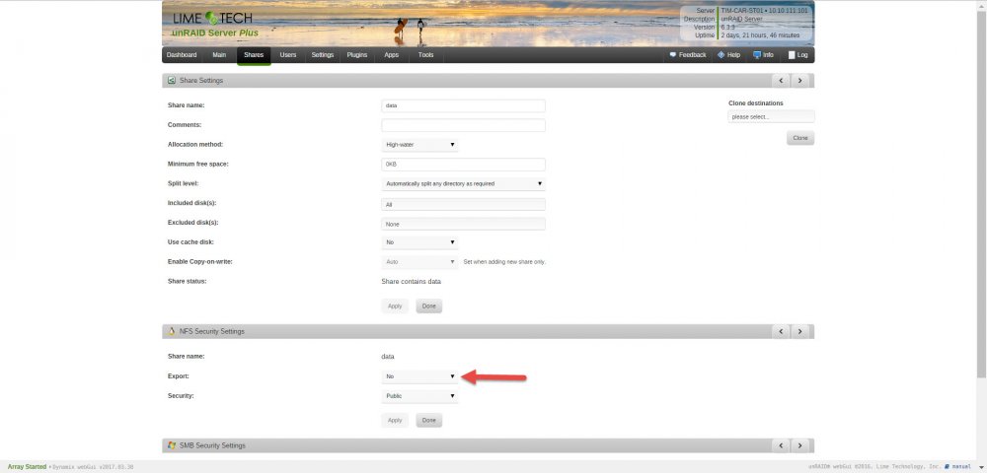Switch to the Settings tab
Image resolution: width=987 pixels, height=473 pixels.
(323, 55)
